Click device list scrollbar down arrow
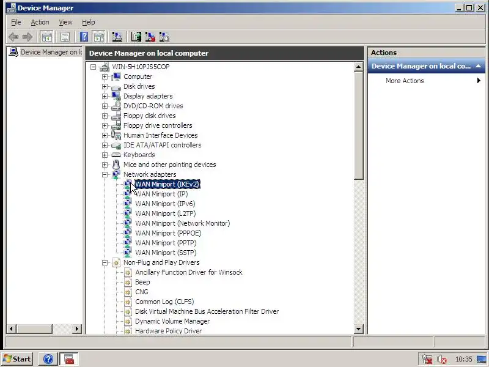 (x=359, y=329)
